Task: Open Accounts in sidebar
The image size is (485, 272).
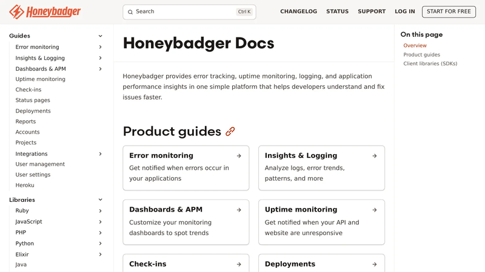Action: (27, 132)
